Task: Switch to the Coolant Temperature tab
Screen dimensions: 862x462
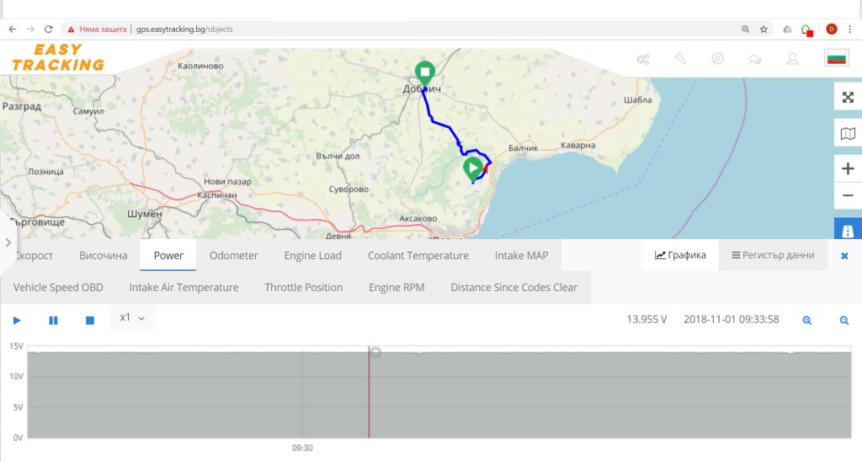Action: pyautogui.click(x=418, y=256)
